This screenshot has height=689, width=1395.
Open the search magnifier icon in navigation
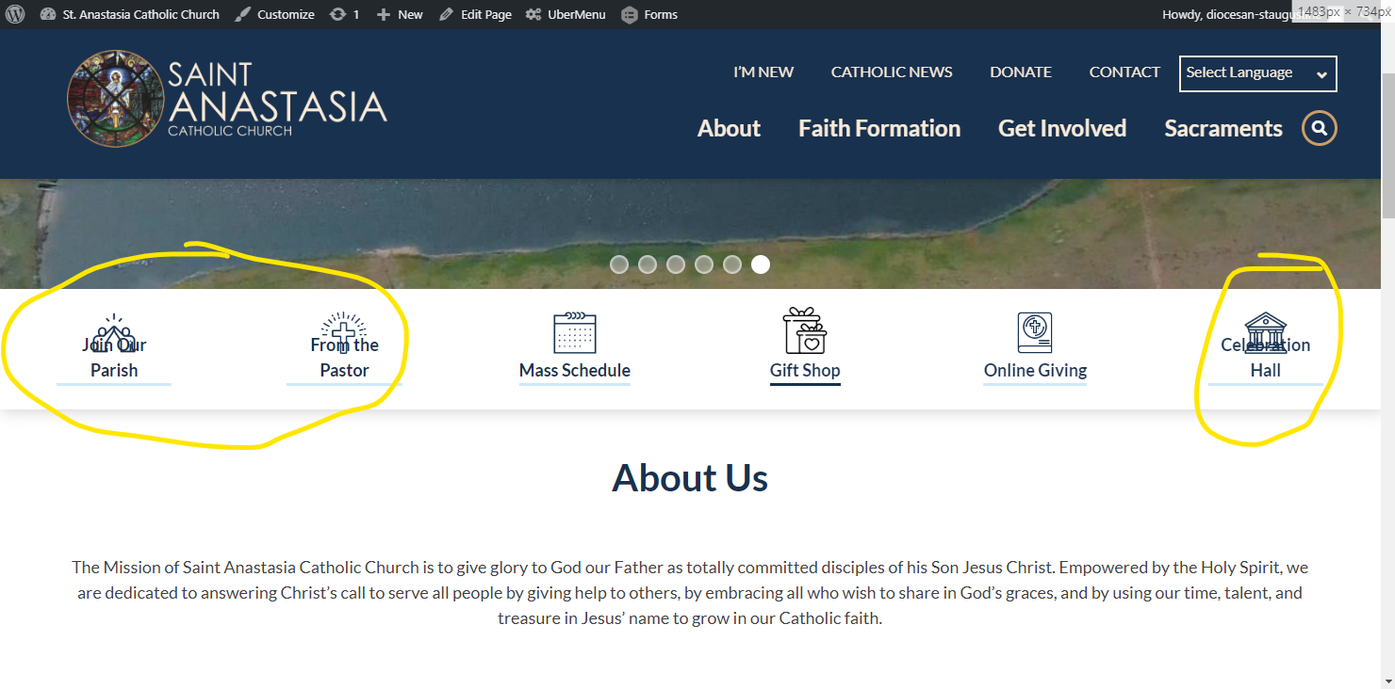1319,129
